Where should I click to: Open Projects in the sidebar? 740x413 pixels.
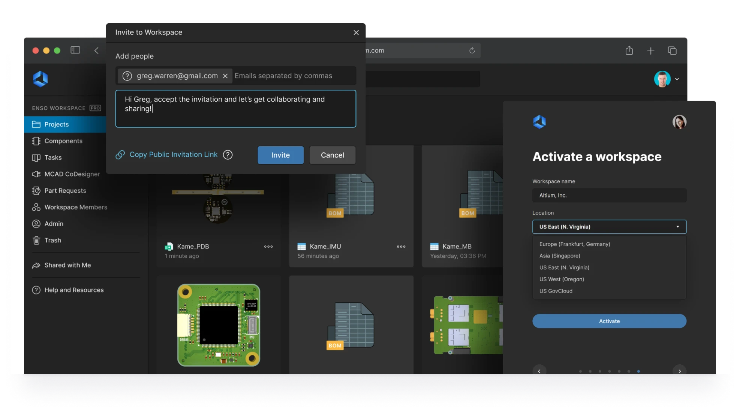(x=65, y=124)
